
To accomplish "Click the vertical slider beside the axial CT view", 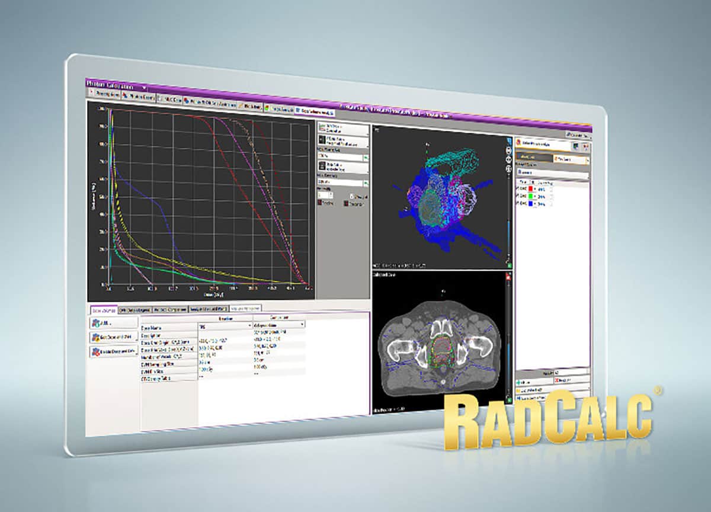I will click(x=508, y=338).
